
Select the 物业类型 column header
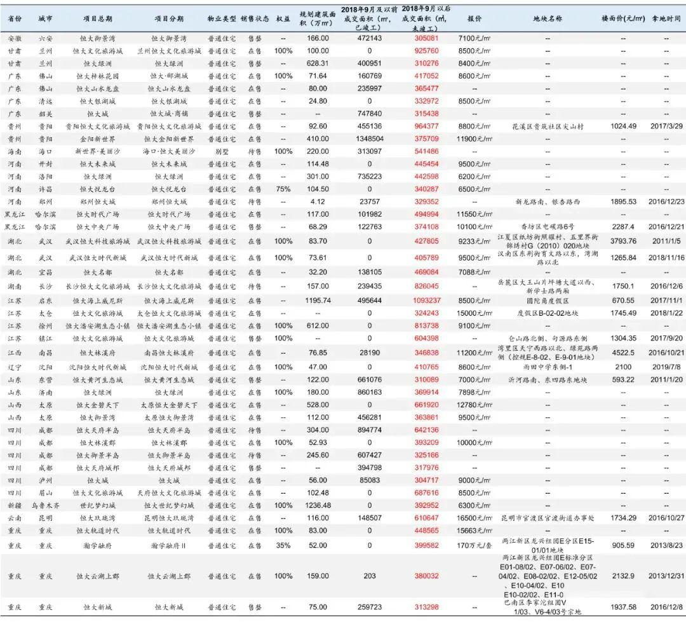tap(221, 19)
